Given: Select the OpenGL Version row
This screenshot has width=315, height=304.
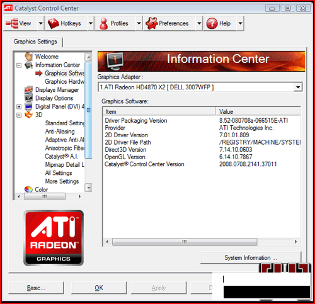Looking at the screenshot, I should (x=202, y=157).
